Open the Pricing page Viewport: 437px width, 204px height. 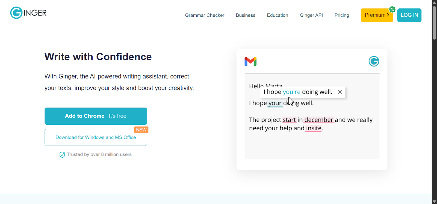tap(342, 15)
